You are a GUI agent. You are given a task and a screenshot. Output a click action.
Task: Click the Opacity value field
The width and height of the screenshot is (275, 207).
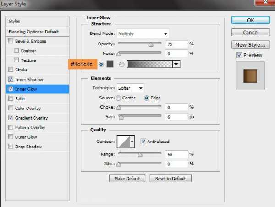pos(176,44)
